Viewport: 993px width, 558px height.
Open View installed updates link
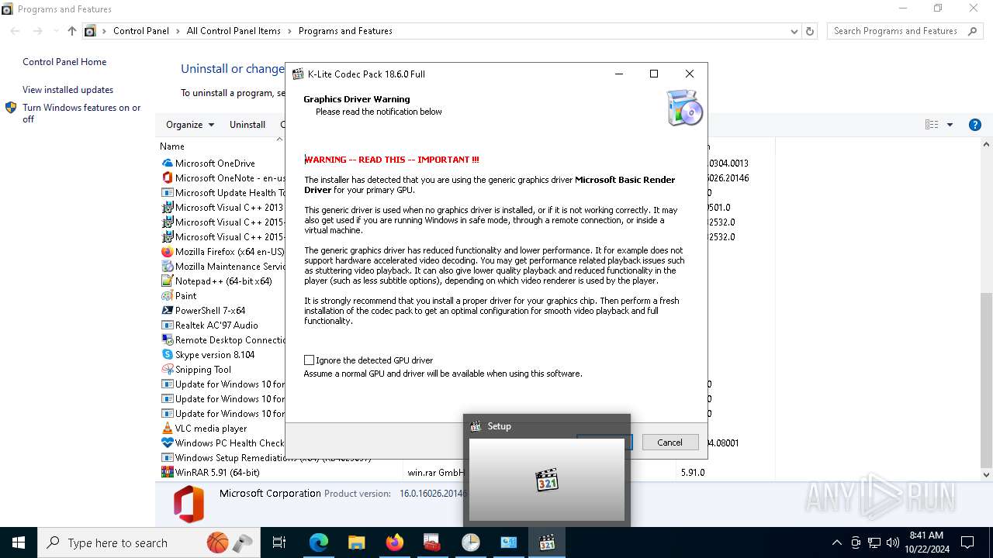(67, 90)
